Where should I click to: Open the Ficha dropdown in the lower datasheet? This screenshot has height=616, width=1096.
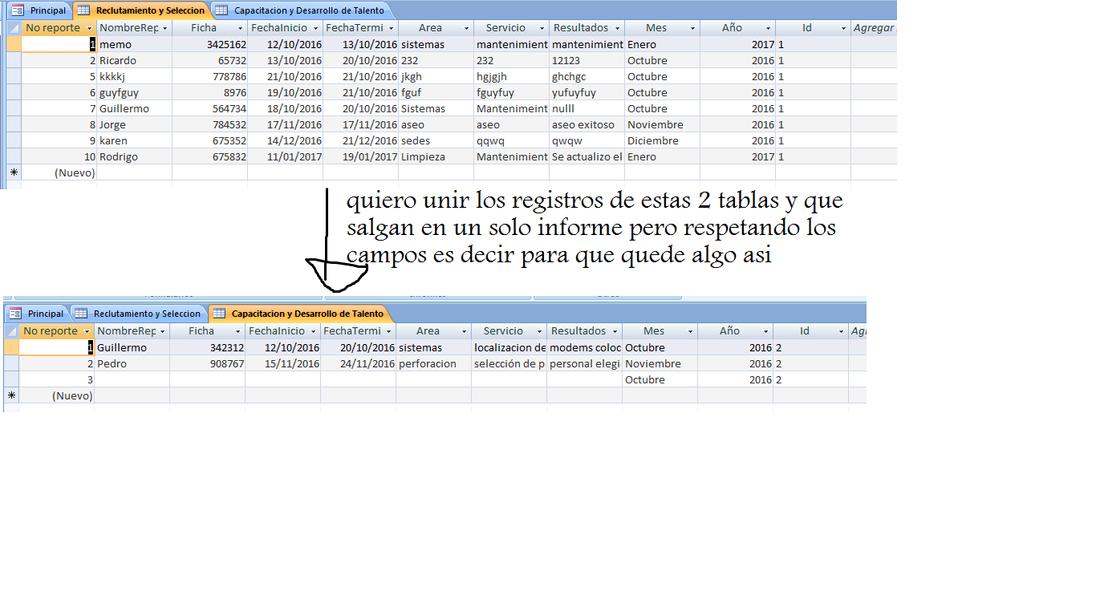coord(238,330)
